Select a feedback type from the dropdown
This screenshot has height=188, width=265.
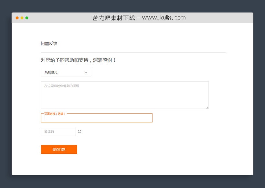click(x=66, y=72)
